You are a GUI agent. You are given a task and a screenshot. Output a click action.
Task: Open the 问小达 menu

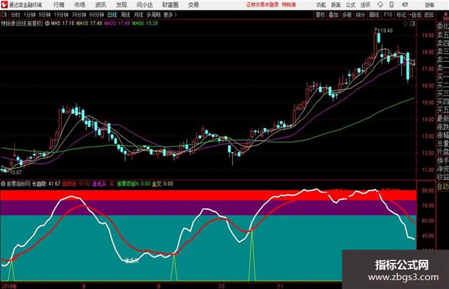(x=144, y=5)
